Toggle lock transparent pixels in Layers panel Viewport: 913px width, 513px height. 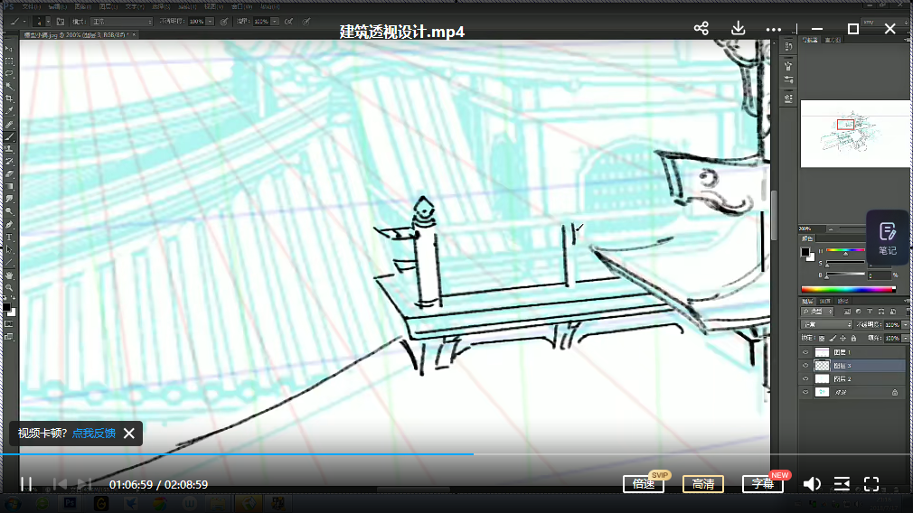click(x=822, y=338)
